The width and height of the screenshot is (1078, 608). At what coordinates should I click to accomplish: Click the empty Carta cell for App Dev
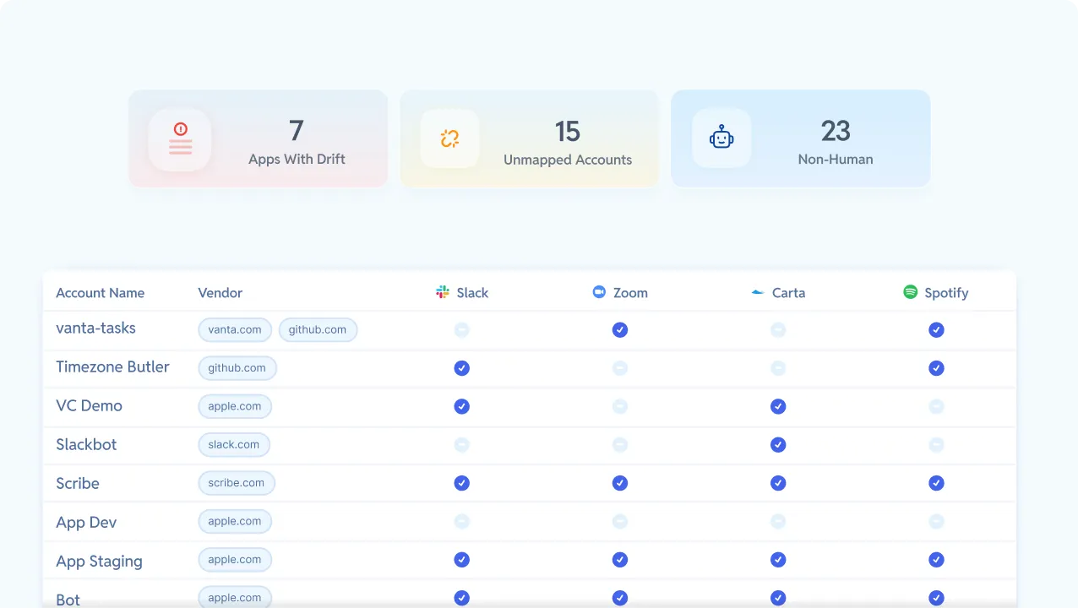[x=778, y=521]
